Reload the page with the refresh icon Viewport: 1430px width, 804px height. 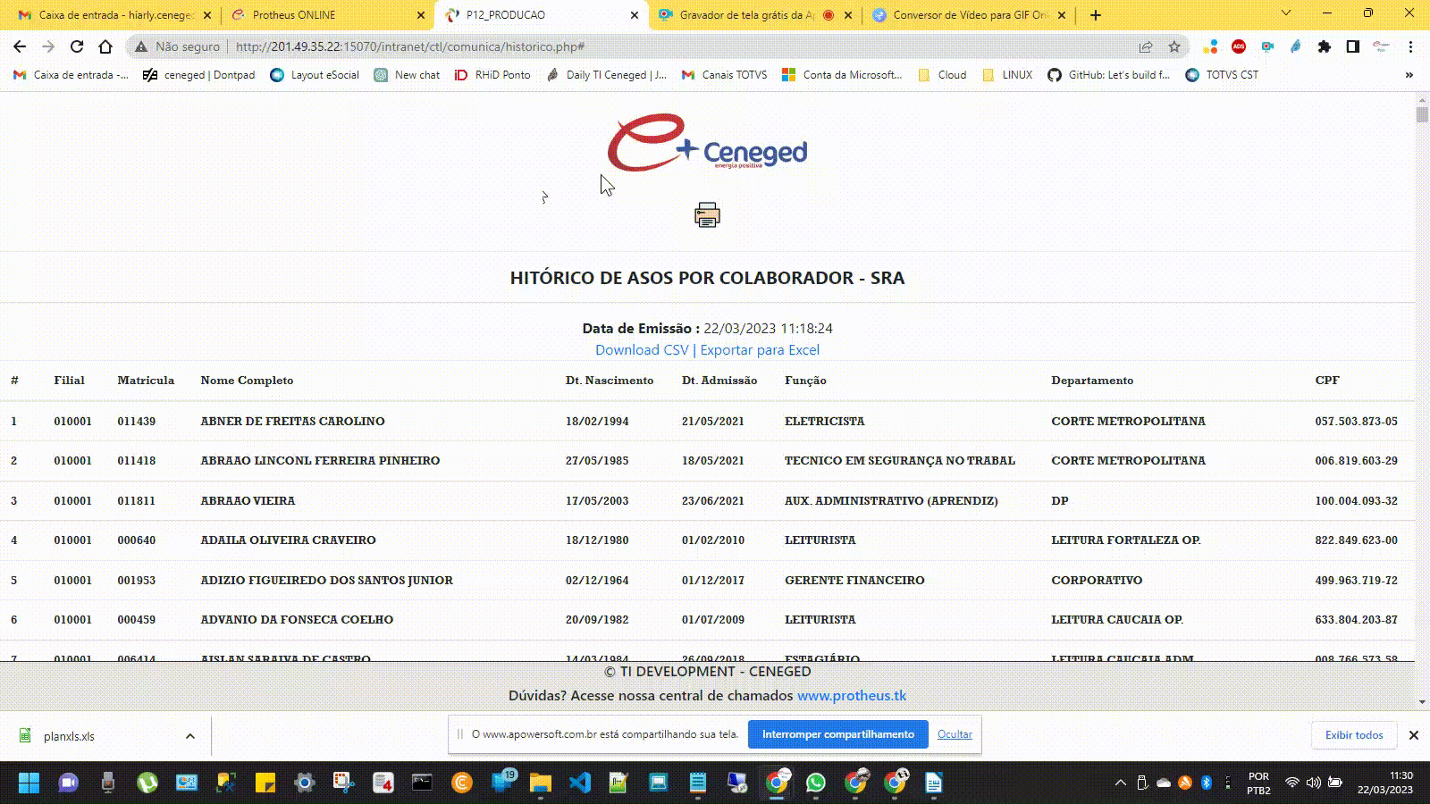click(x=77, y=46)
